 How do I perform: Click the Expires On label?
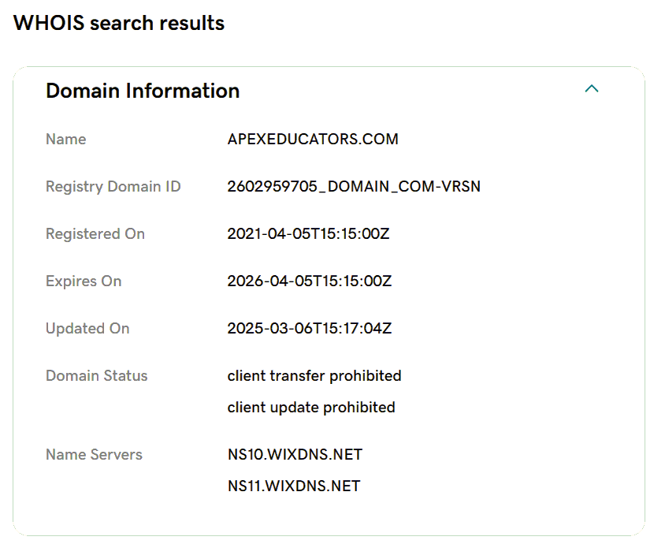[84, 281]
